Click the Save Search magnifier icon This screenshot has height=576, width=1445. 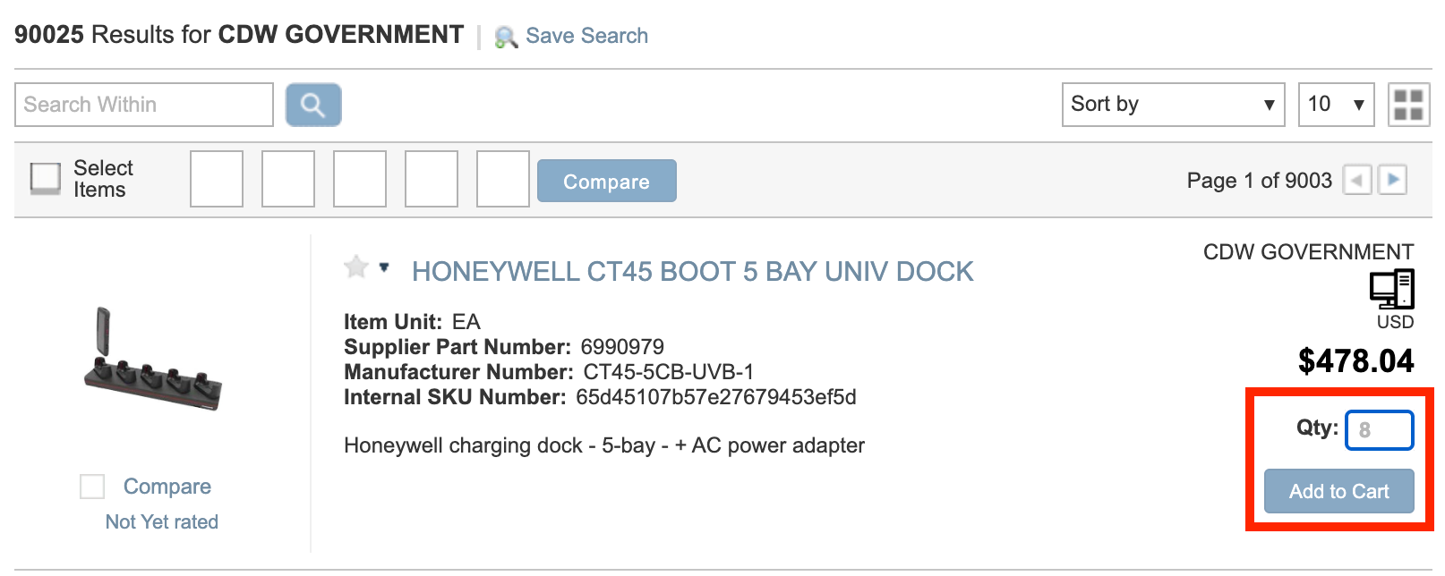pyautogui.click(x=506, y=37)
